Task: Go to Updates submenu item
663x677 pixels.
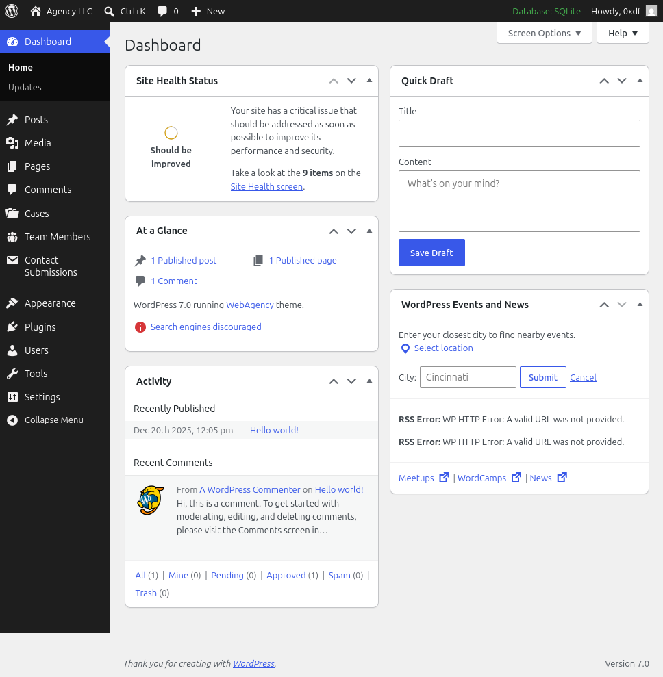Action: click(x=25, y=87)
